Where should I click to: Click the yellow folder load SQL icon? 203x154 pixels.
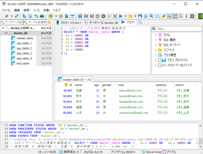pyautogui.click(x=131, y=16)
